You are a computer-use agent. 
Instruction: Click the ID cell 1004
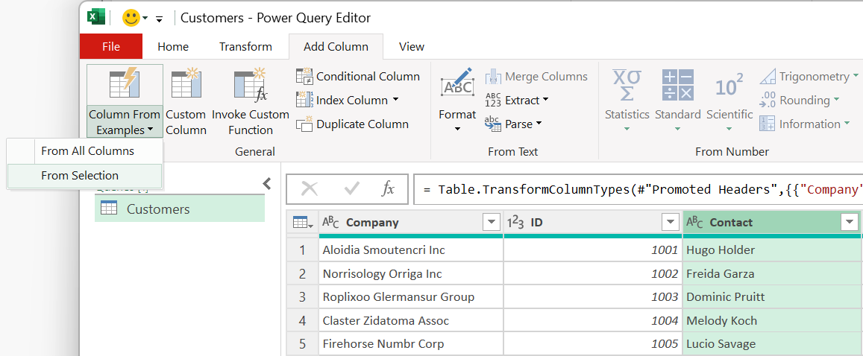pos(593,321)
